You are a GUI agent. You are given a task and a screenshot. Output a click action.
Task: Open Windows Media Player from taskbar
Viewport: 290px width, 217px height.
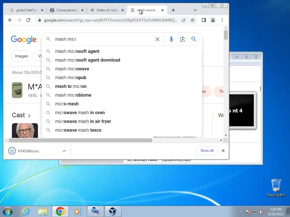(x=77, y=211)
